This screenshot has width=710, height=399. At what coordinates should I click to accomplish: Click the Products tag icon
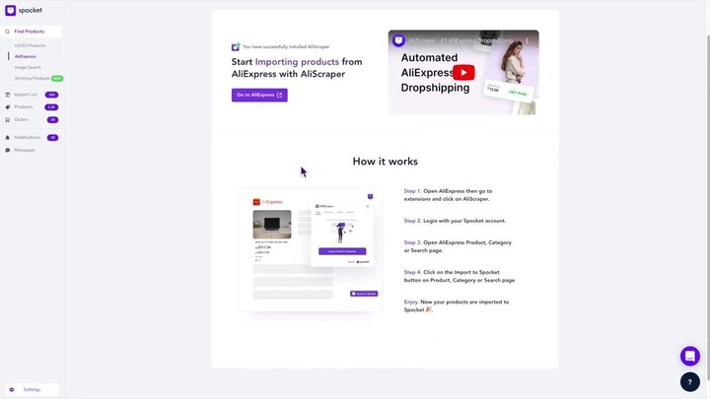tap(8, 106)
